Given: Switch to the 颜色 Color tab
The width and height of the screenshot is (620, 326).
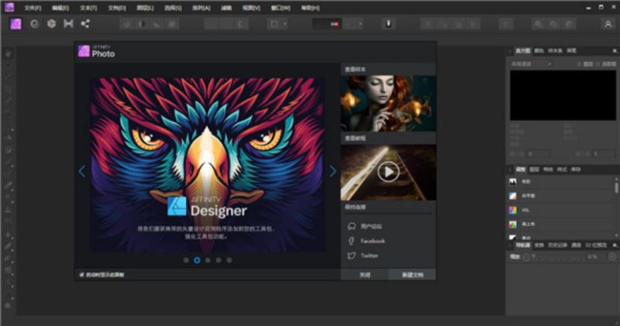Looking at the screenshot, I should (x=539, y=51).
